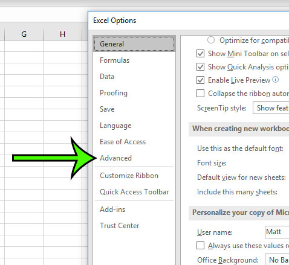Select column H header in spreadsheet
Viewport: 289px width, 265px height.
pos(62,34)
